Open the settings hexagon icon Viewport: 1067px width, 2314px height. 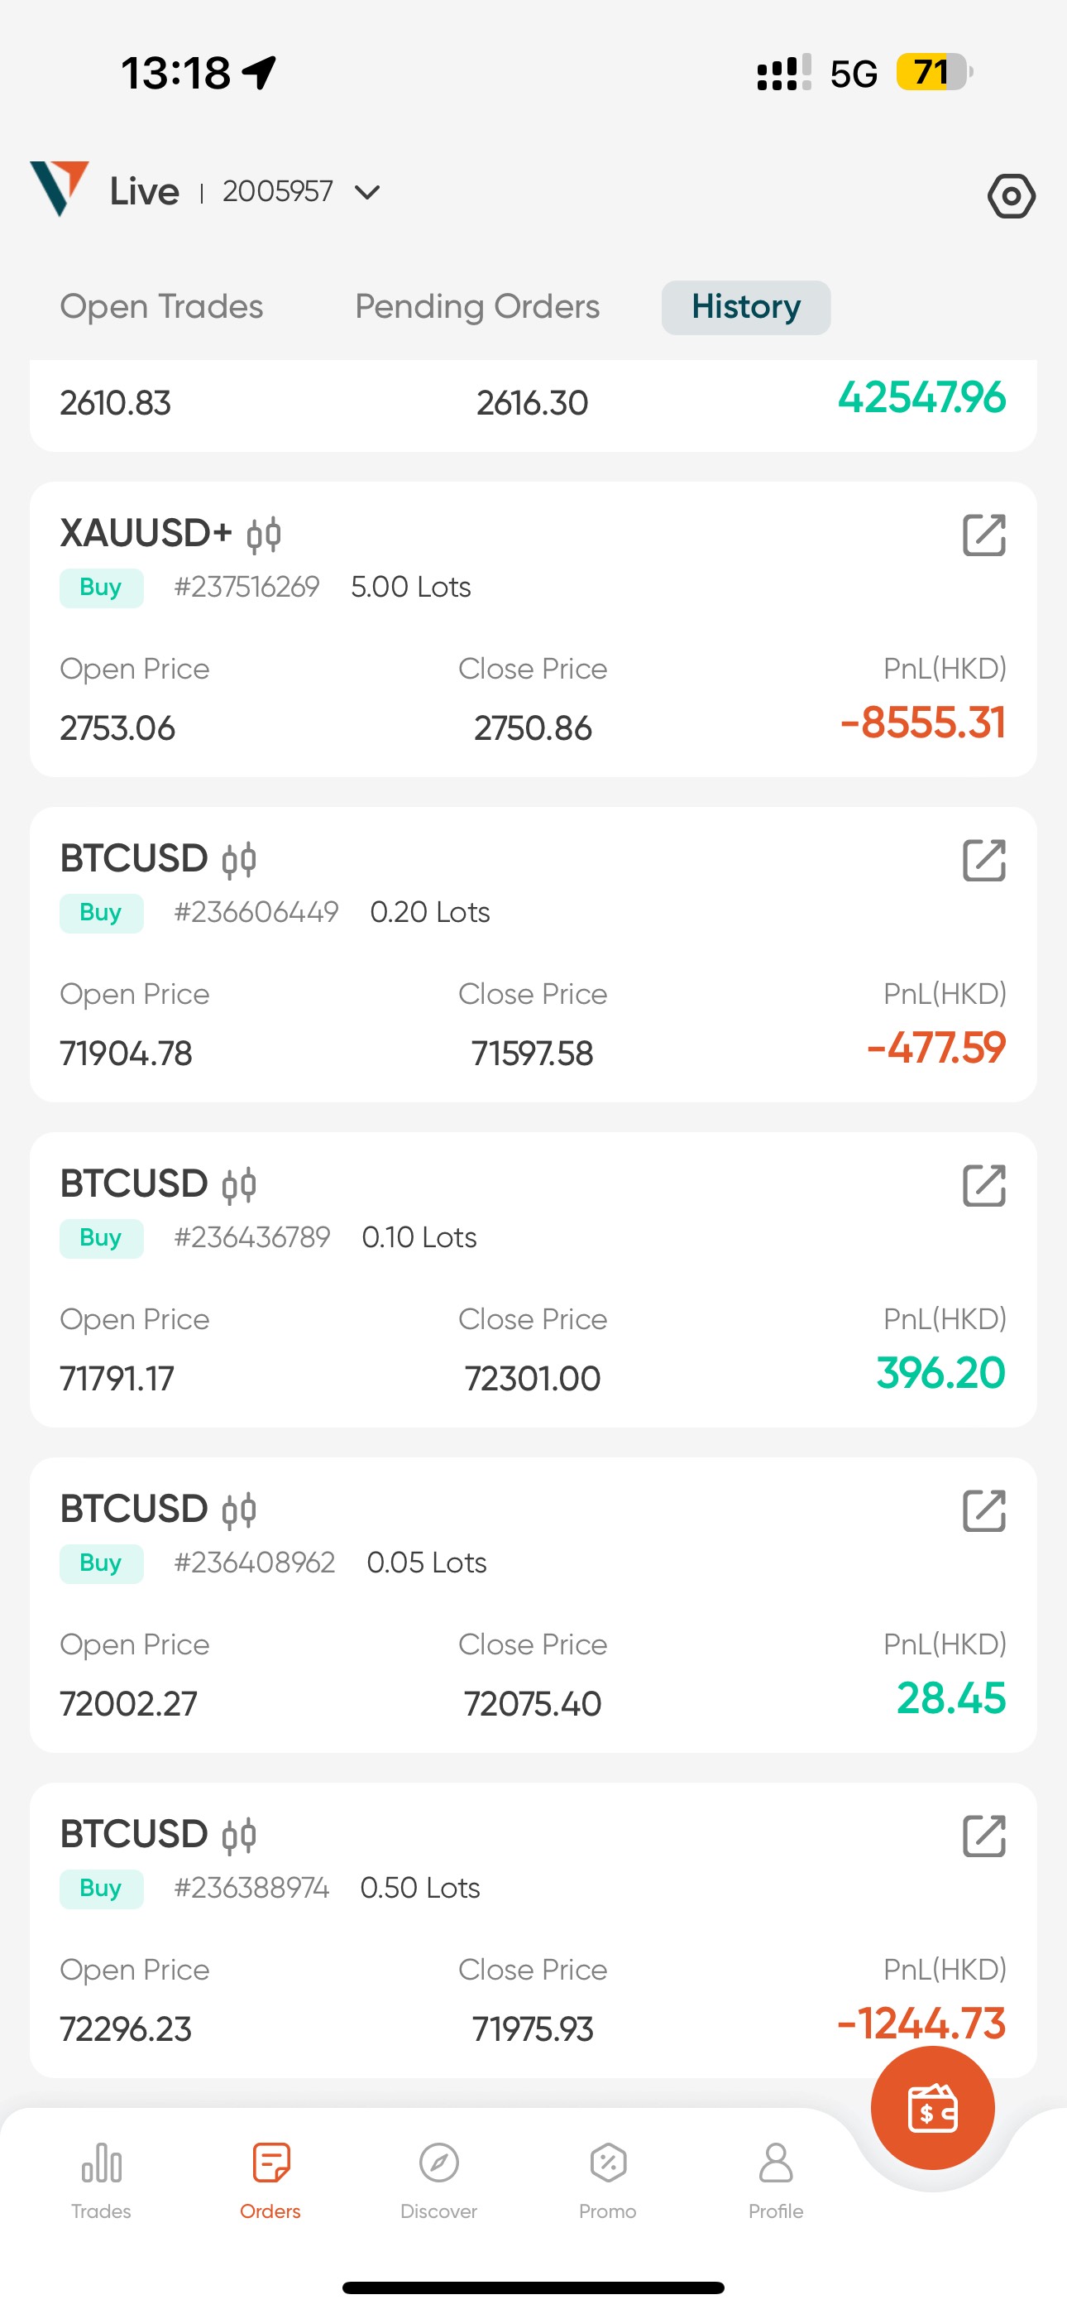[x=1011, y=196]
